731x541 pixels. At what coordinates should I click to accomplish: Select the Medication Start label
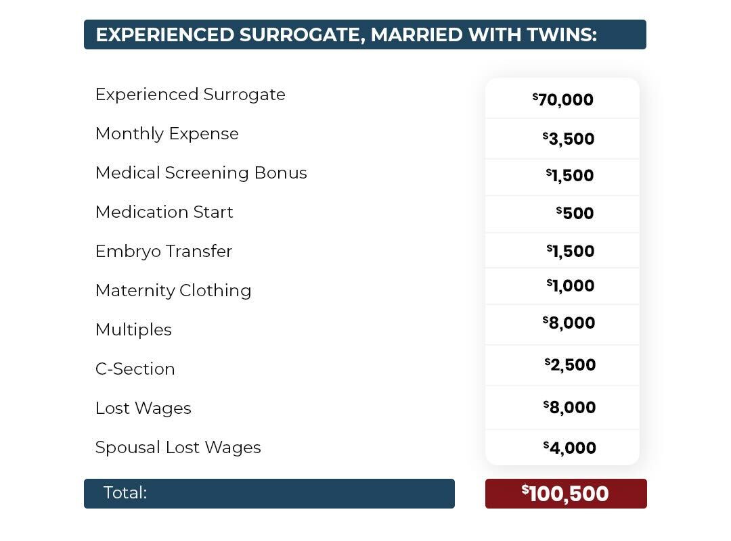point(164,212)
